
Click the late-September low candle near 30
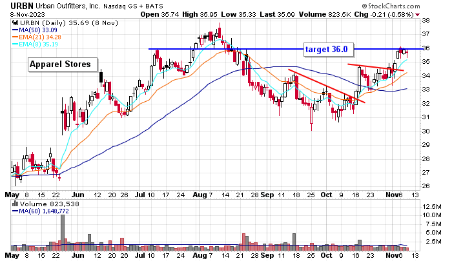coord(311,115)
